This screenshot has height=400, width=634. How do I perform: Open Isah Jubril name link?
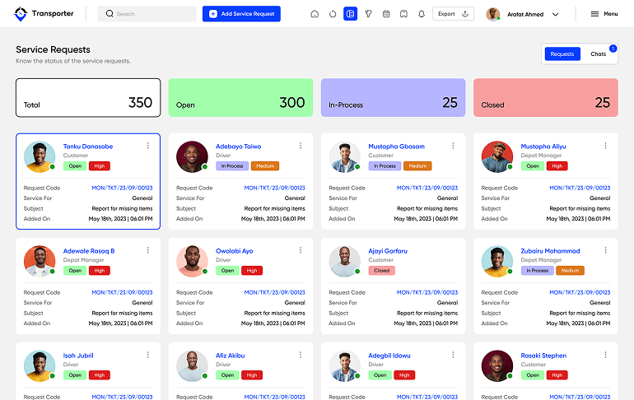(78, 356)
